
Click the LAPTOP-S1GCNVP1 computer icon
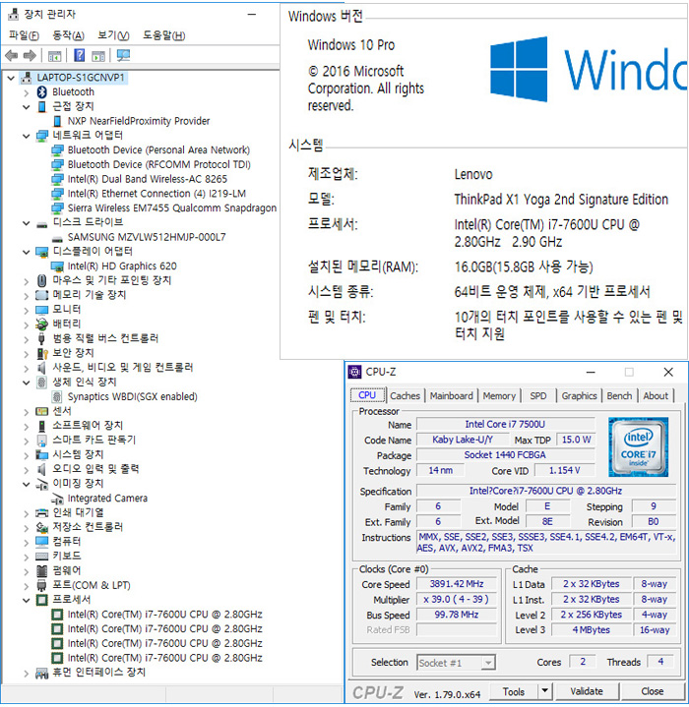point(27,78)
